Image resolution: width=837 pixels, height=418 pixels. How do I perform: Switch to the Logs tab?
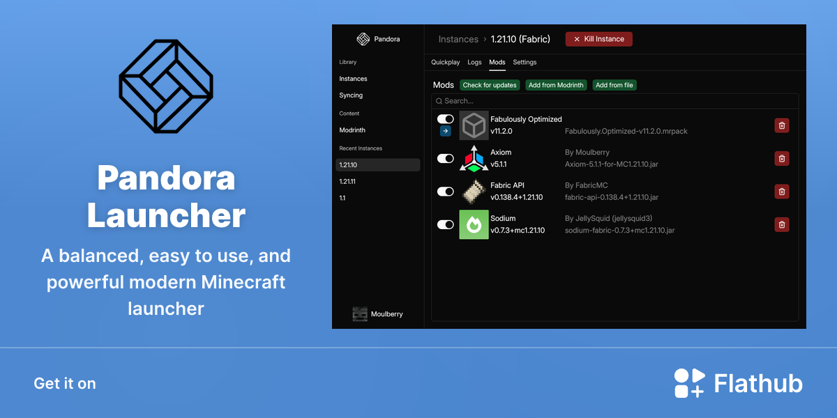(x=474, y=62)
